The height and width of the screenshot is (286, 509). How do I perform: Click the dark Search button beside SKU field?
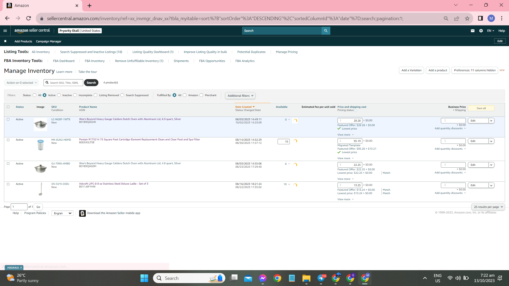click(x=91, y=83)
